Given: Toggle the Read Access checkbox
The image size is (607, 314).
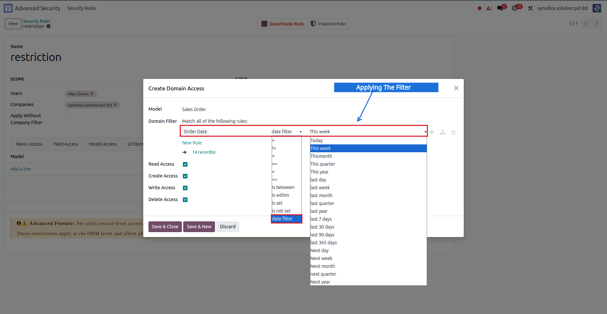Looking at the screenshot, I should (185, 164).
